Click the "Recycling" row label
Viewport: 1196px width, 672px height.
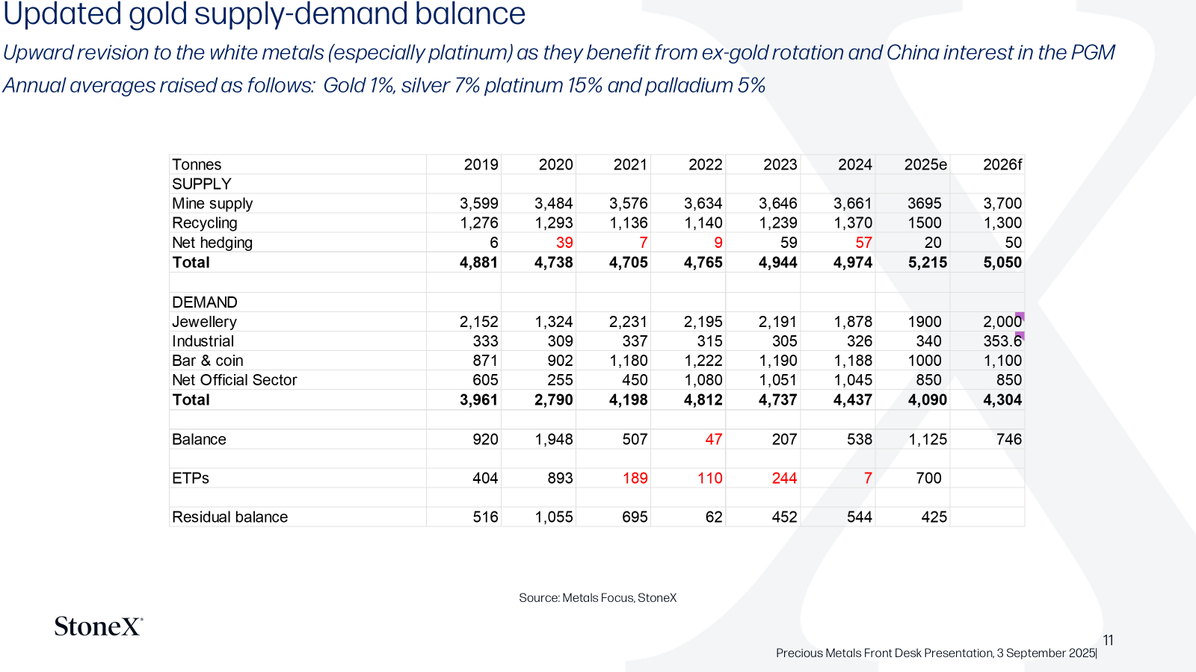tap(205, 223)
